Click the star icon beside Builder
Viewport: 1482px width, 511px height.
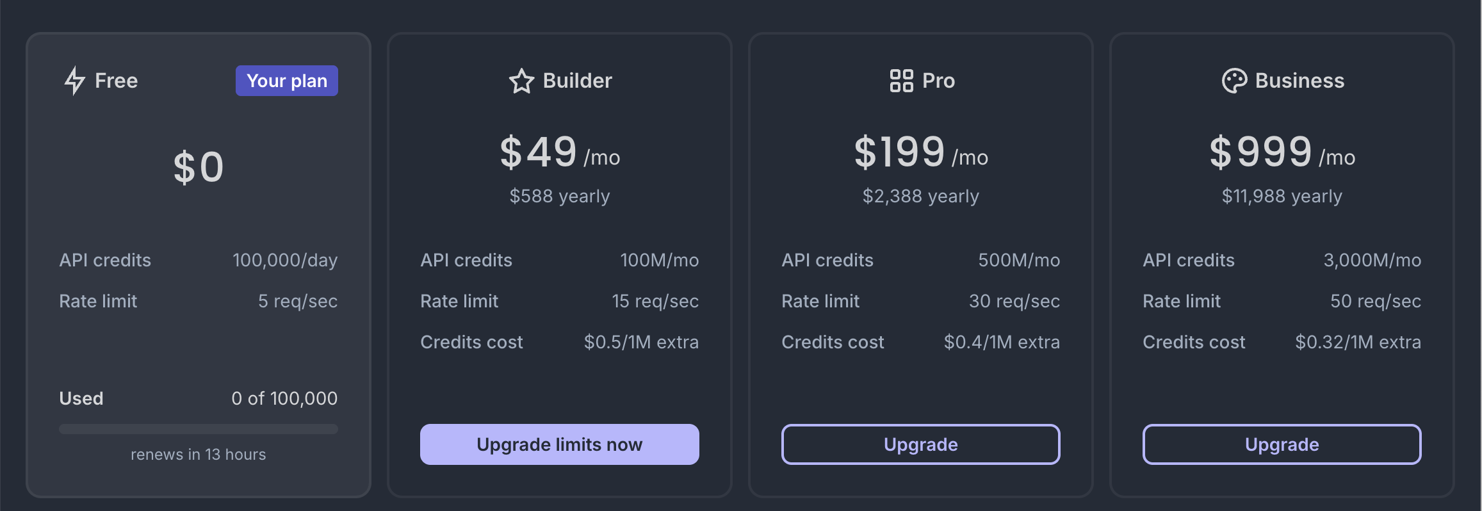(521, 81)
